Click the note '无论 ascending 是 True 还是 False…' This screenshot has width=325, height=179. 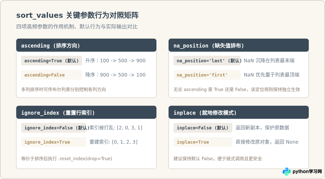[237, 89]
